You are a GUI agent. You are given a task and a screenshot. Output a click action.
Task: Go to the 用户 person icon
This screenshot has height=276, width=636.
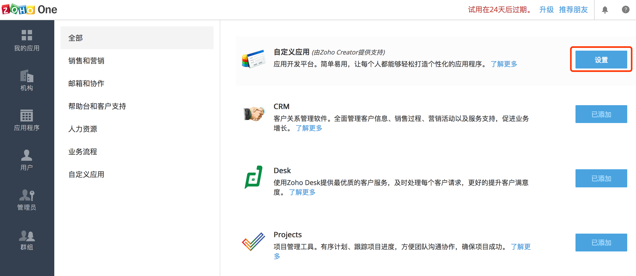27,155
